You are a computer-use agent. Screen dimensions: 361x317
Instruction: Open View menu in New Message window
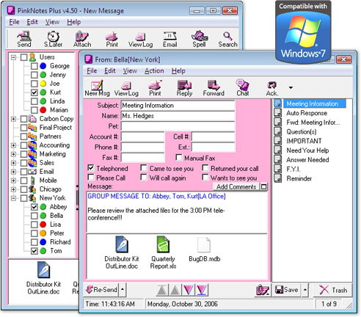click(52, 22)
